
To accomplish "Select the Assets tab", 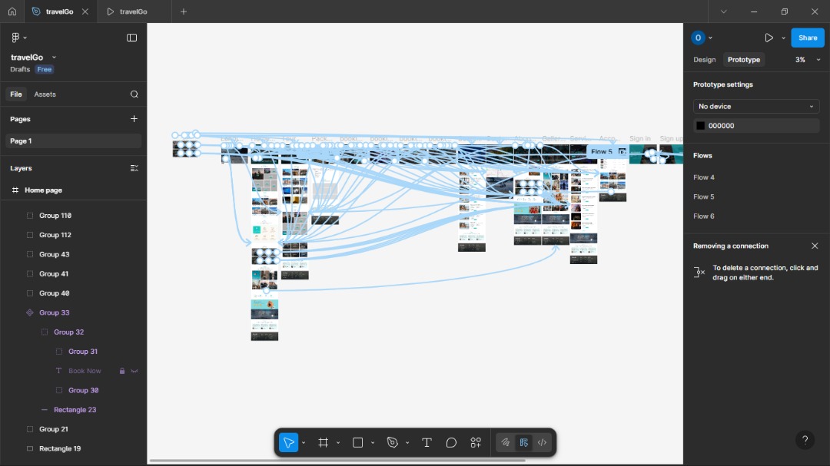I will [45, 94].
